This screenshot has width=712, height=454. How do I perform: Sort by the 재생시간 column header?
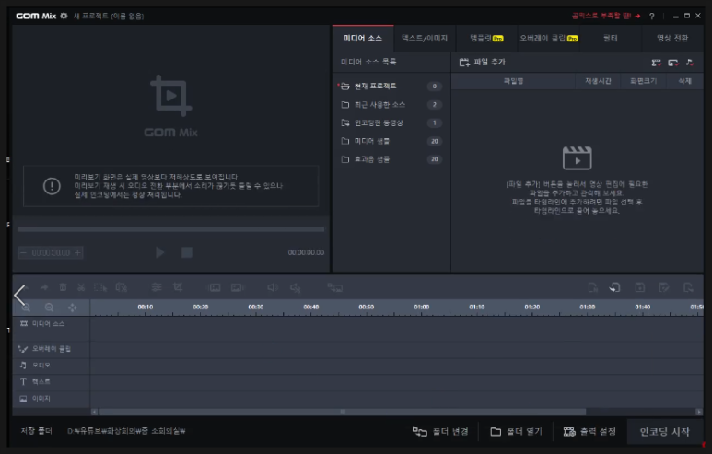(x=598, y=81)
